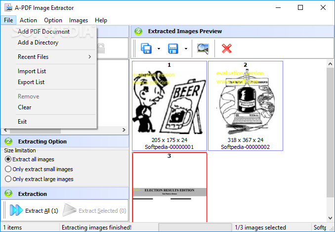Select thumbnail 1 beer cartoon image
335x232 pixels.
169,106
